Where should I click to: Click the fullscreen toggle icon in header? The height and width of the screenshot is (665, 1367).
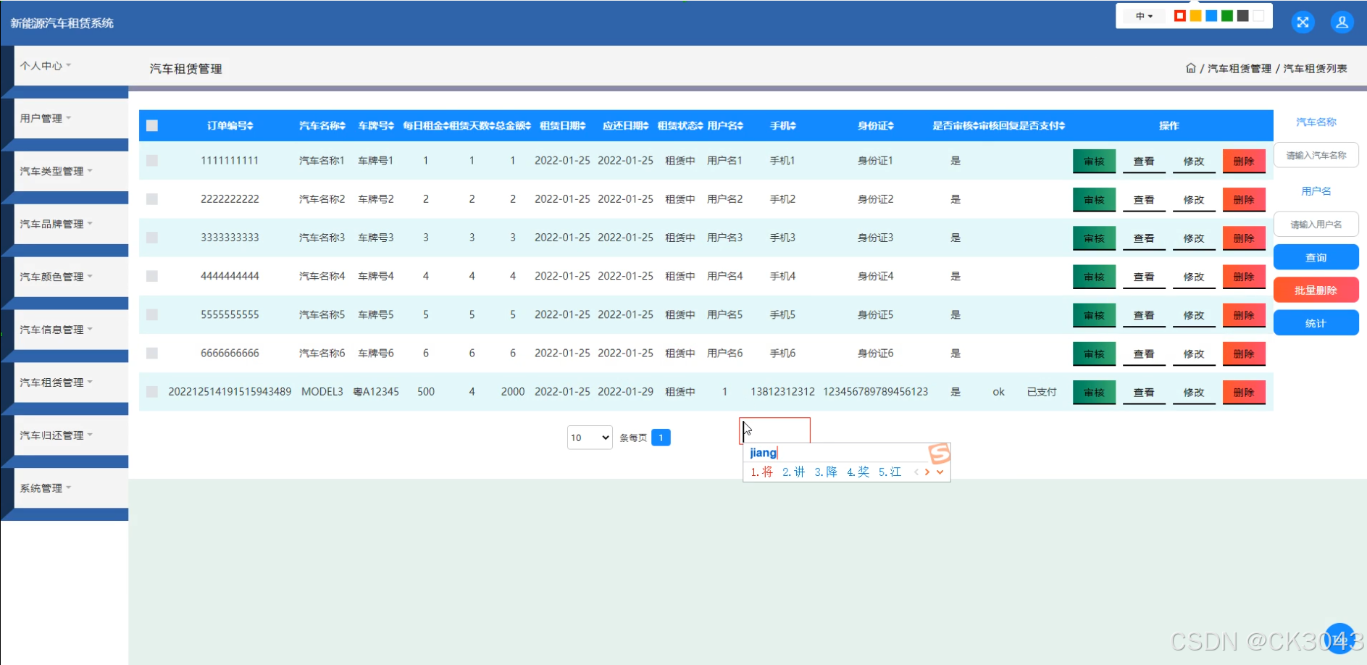pyautogui.click(x=1303, y=22)
